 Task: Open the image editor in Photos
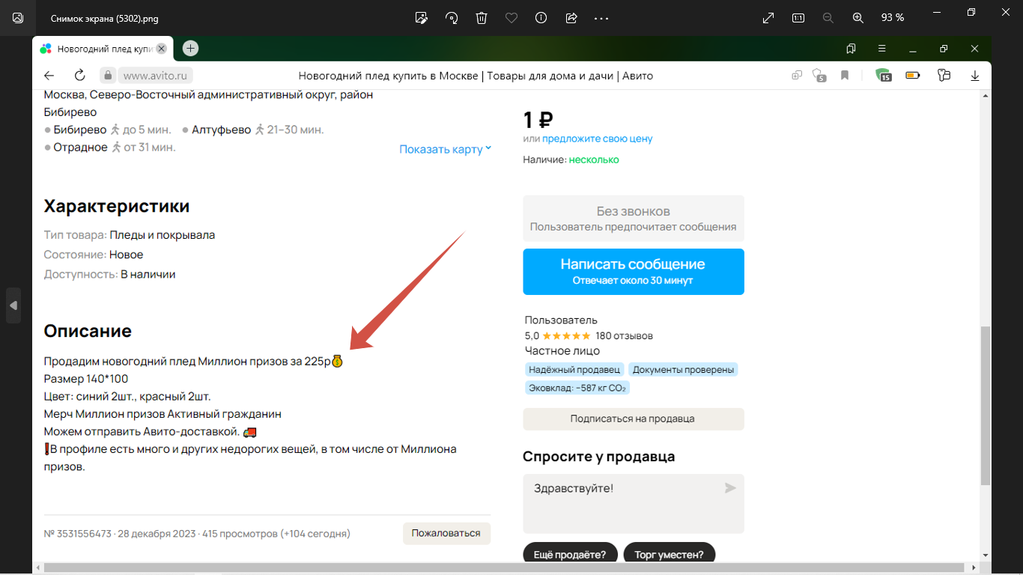422,18
